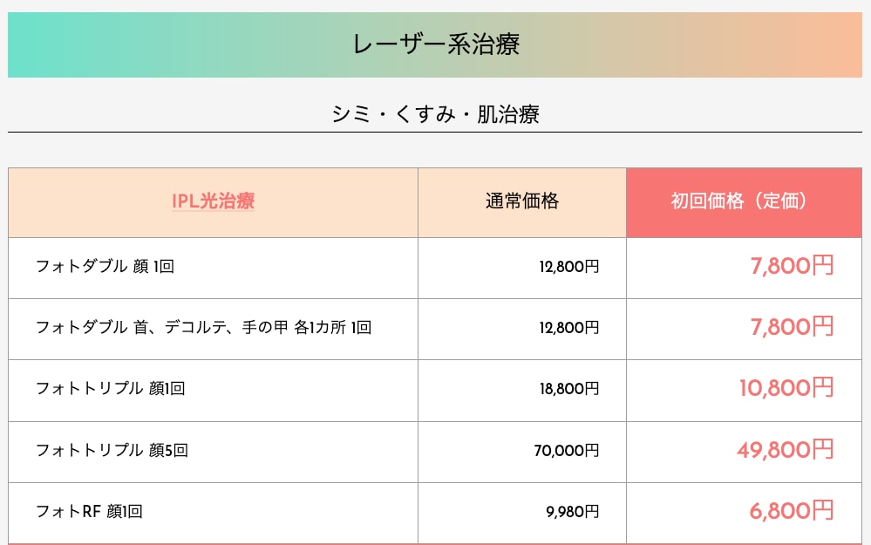Viewport: 871px width, 545px height.
Task: Select the フォトトリプル 顔1回 row label
Action: point(110,388)
